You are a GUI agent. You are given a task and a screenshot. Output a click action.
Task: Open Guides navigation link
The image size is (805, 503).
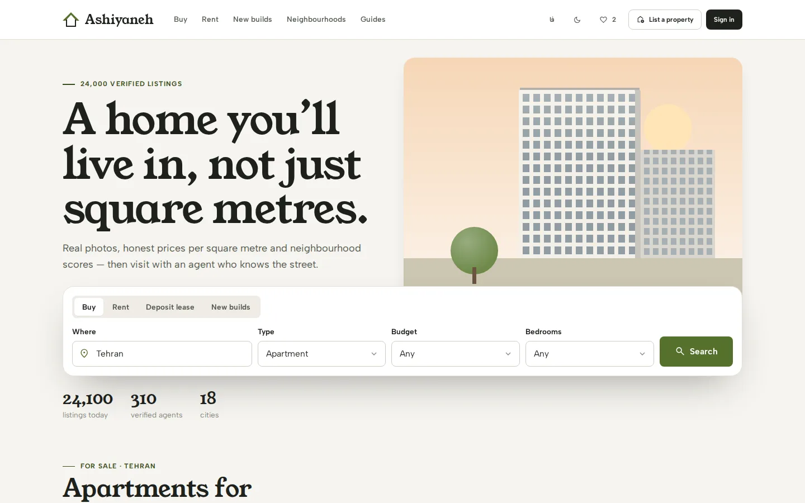coord(373,20)
